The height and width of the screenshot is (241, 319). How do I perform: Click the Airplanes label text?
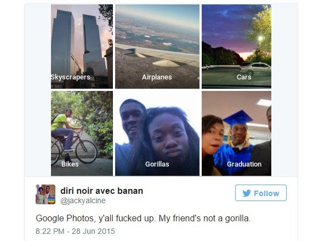pos(157,77)
